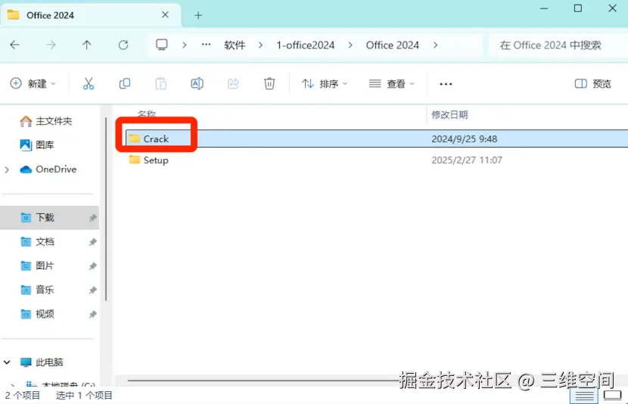The image size is (628, 404).
Task: Click the Setup folder icon
Action: [x=134, y=160]
